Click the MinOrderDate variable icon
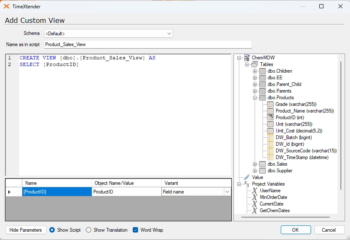 (x=255, y=197)
